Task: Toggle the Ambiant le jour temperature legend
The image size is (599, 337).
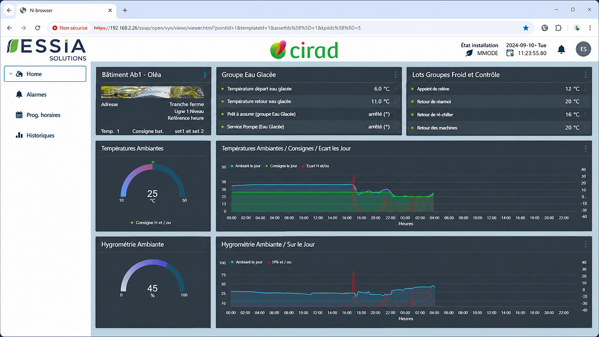Action: (x=246, y=166)
